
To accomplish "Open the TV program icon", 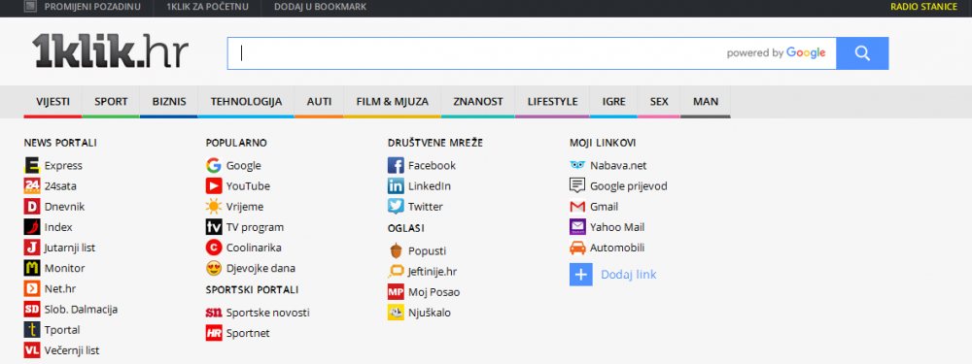I will (x=214, y=227).
